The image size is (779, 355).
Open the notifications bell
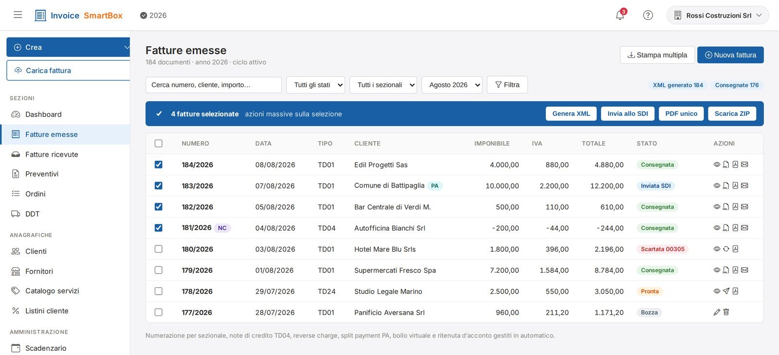click(x=620, y=15)
